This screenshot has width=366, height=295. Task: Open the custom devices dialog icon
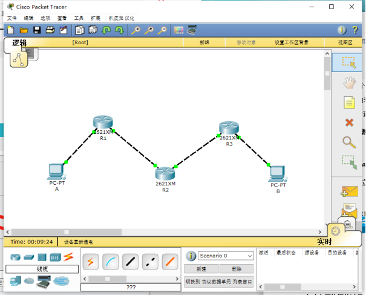click(x=192, y=30)
